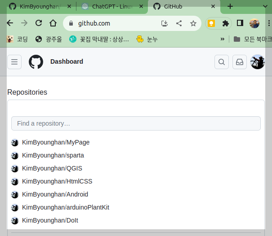This screenshot has width=272, height=236.
Task: Click the GitHub Octocat logo
Action: (36, 62)
